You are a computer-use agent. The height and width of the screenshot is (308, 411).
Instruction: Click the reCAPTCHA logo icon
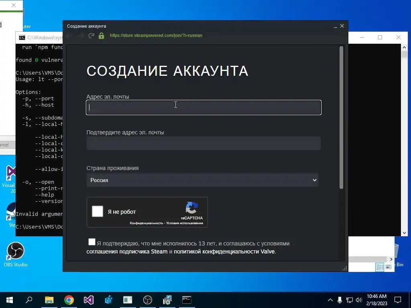tap(192, 208)
